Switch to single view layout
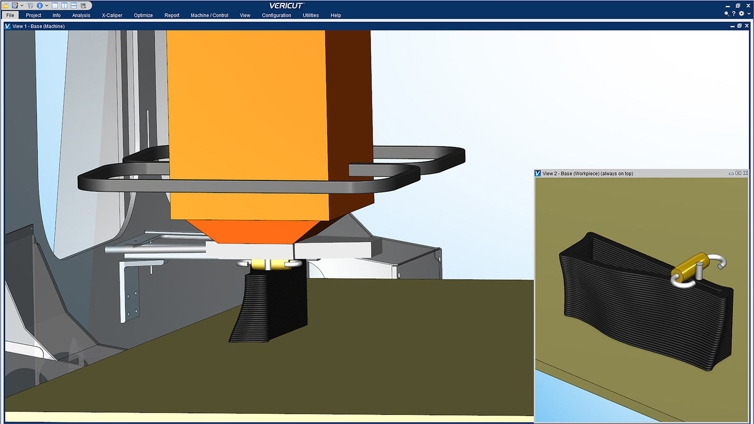 [55, 6]
